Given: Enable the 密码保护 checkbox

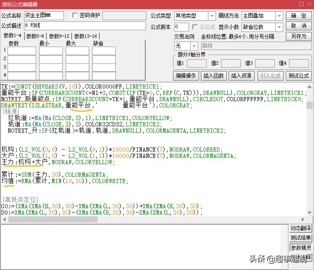Looking at the screenshot, I should (75, 16).
